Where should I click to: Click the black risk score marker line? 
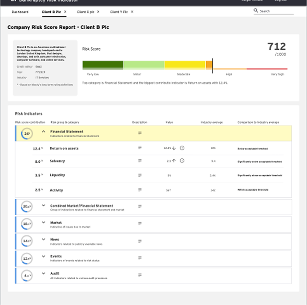pyautogui.click(x=213, y=66)
